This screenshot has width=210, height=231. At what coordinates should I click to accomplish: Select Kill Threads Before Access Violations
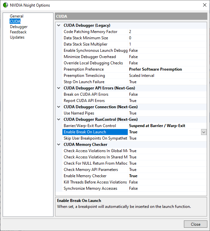95,182
